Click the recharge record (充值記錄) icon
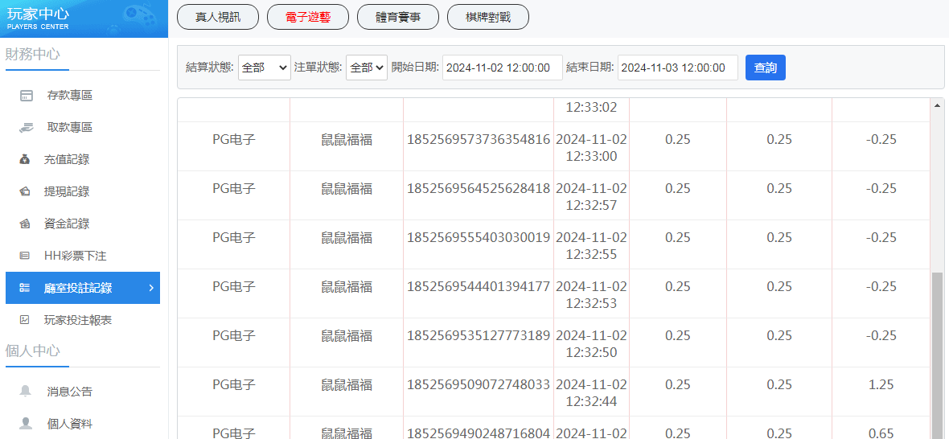949x439 pixels. [x=25, y=160]
